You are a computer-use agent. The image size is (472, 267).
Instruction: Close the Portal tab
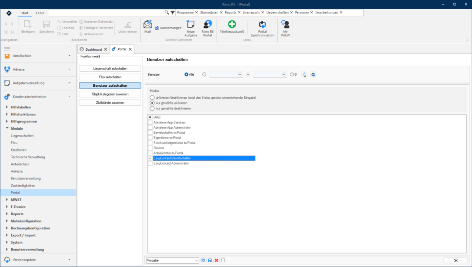(x=130, y=49)
